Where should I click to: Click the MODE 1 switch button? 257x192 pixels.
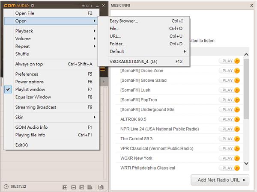pyautogui.click(x=87, y=6)
